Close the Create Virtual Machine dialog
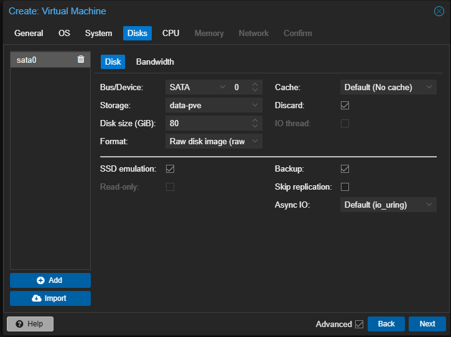The image size is (451, 337). pyautogui.click(x=439, y=11)
